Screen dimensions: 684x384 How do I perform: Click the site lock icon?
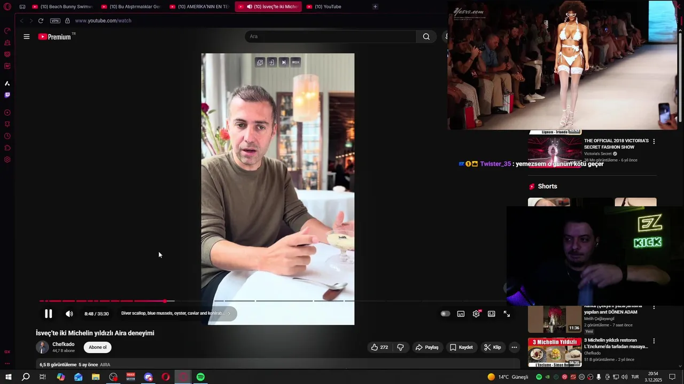coord(67,21)
